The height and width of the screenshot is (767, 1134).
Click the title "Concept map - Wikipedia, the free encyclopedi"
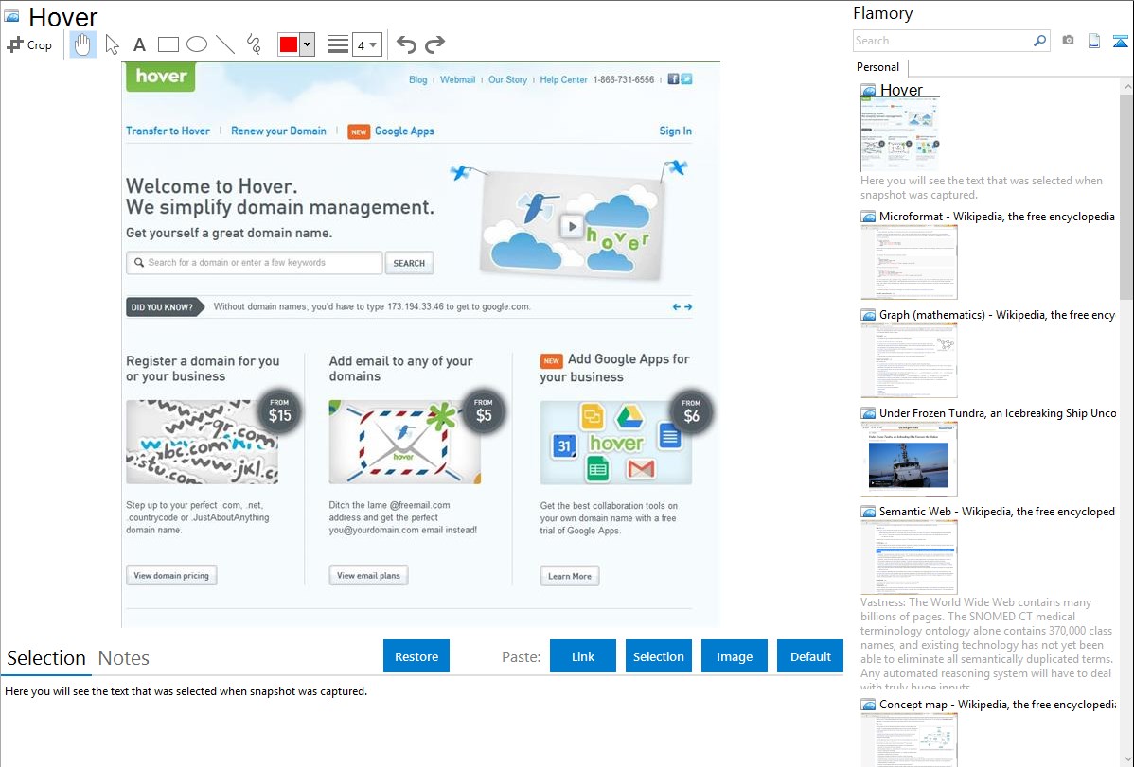[x=997, y=704]
